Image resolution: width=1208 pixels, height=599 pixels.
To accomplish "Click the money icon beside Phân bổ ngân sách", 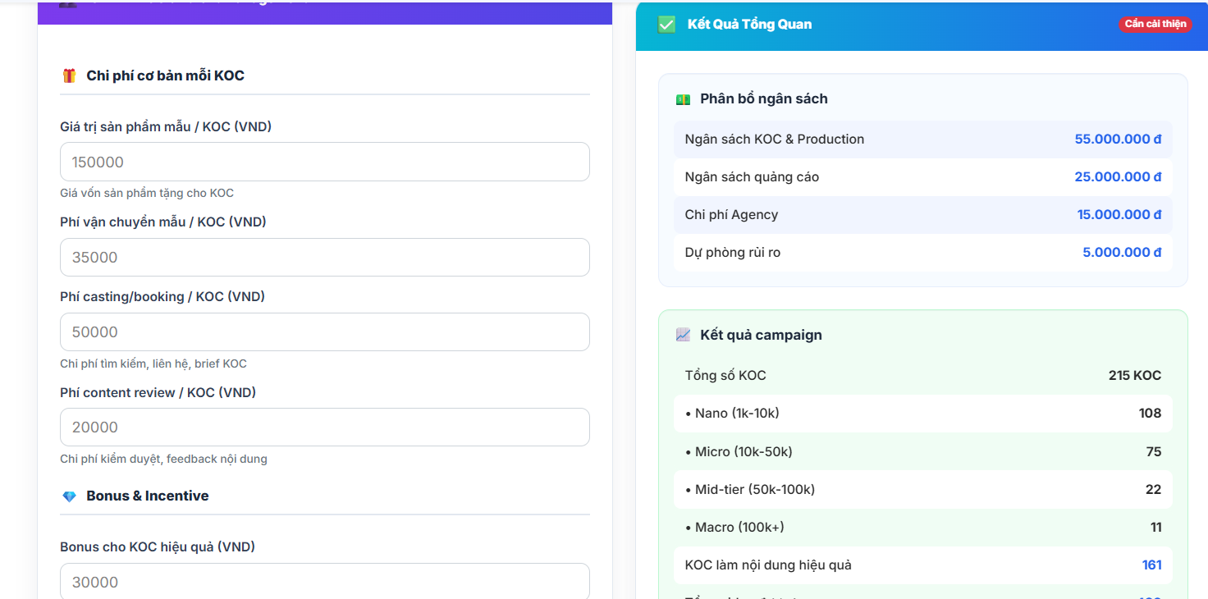I will coord(683,99).
